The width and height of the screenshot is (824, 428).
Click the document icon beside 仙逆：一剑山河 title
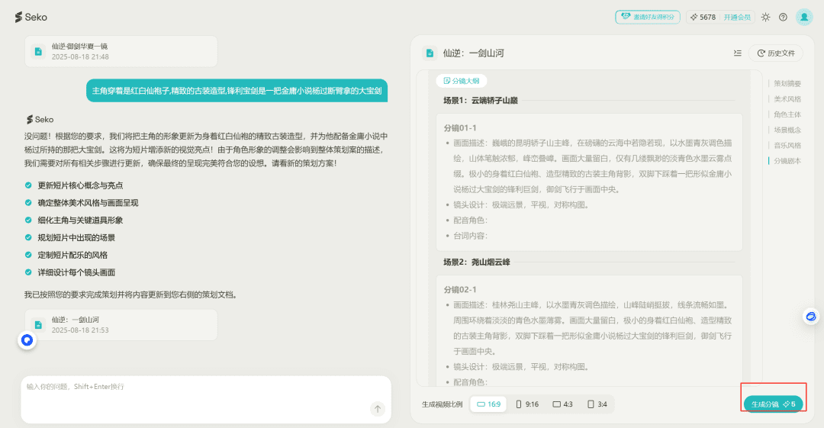click(430, 53)
